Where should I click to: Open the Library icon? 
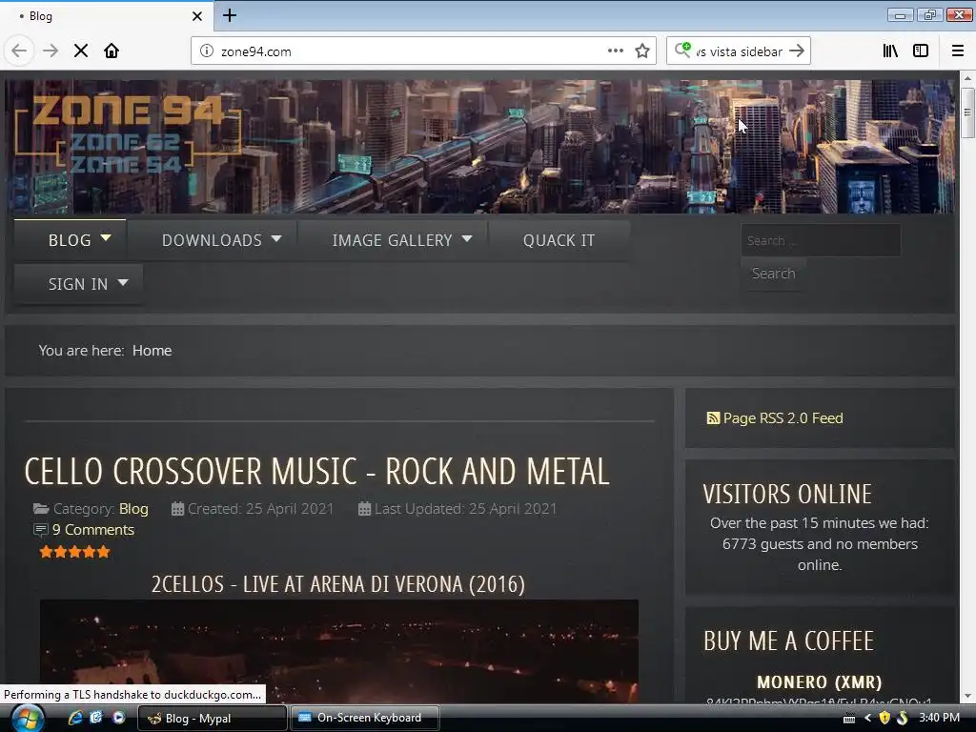tap(891, 51)
